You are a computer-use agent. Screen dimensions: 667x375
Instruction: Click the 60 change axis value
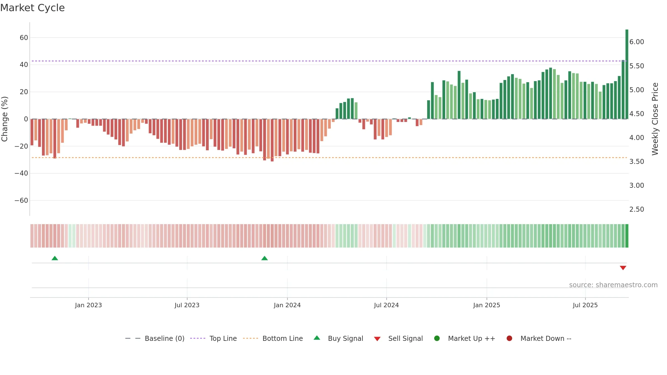[x=24, y=37]
